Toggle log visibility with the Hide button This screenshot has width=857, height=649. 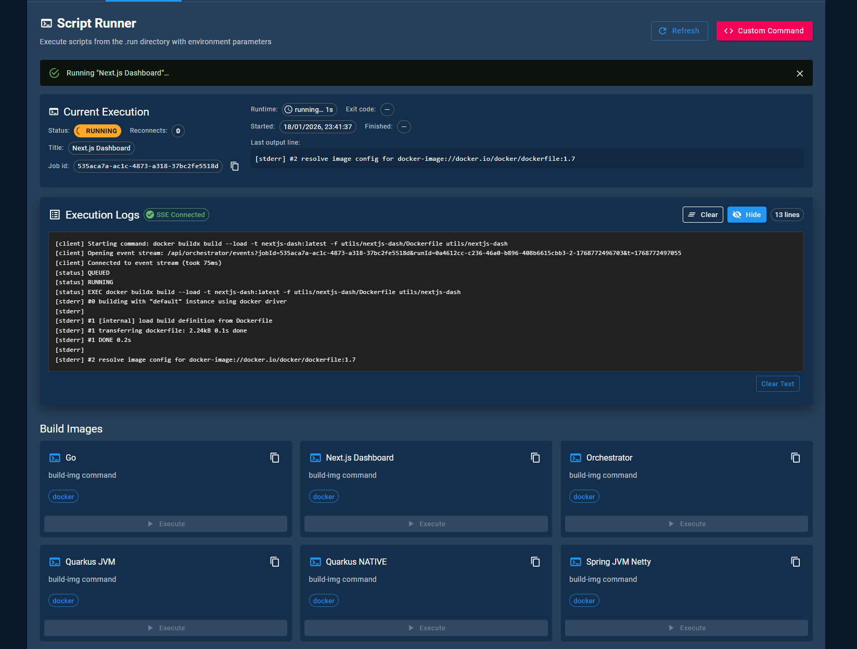(x=747, y=214)
